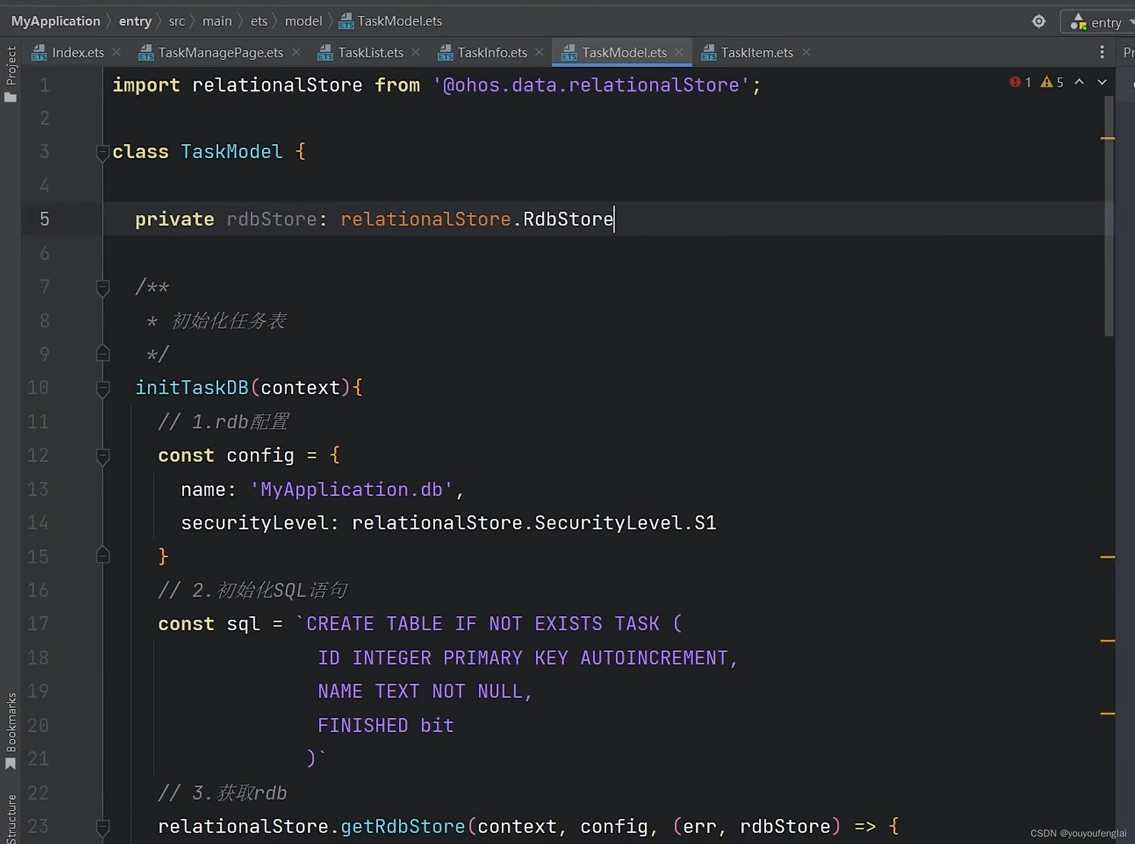Close the TaskInfo.ets tab

pyautogui.click(x=539, y=52)
